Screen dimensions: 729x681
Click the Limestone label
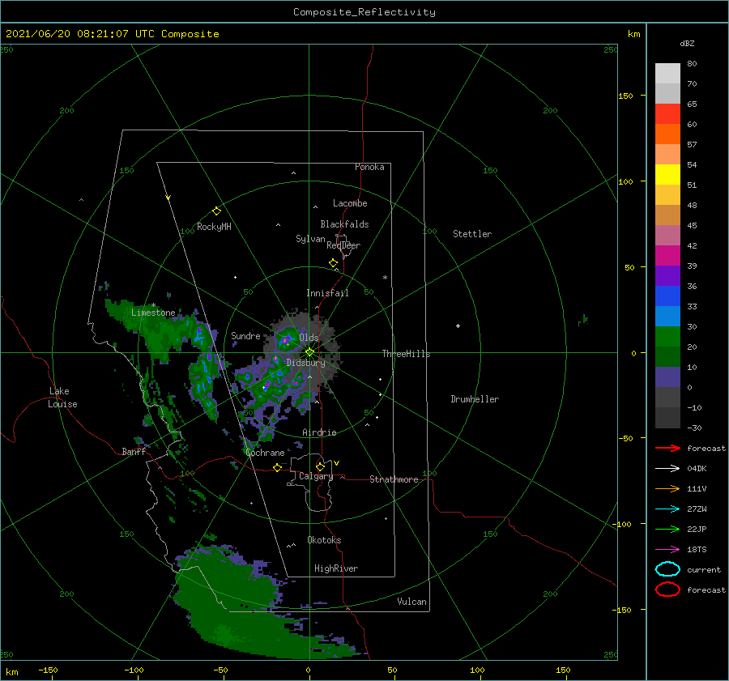(x=153, y=313)
